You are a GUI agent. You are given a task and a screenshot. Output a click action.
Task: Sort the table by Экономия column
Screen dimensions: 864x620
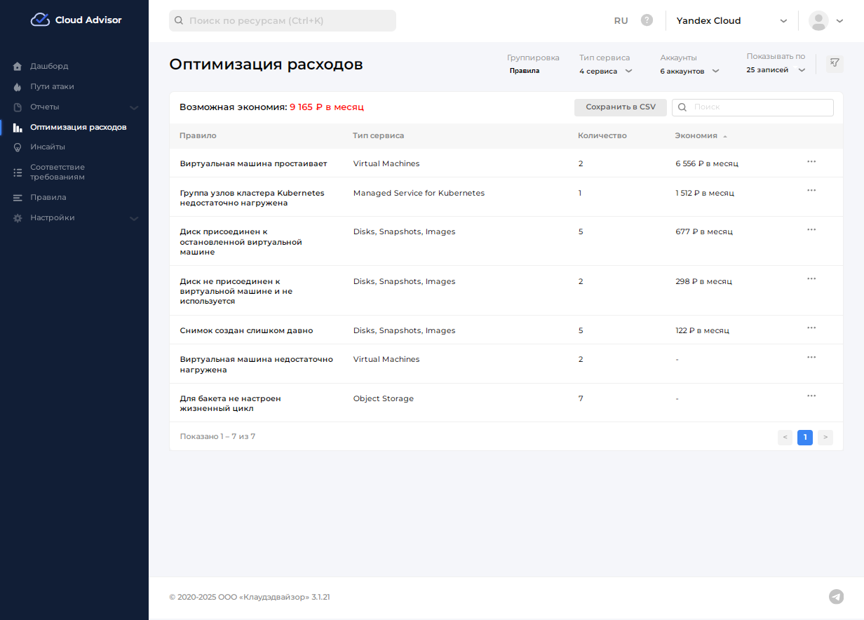pyautogui.click(x=696, y=136)
